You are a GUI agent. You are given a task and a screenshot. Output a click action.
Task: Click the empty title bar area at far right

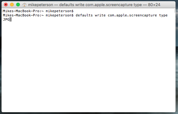pyautogui.click(x=168, y=5)
